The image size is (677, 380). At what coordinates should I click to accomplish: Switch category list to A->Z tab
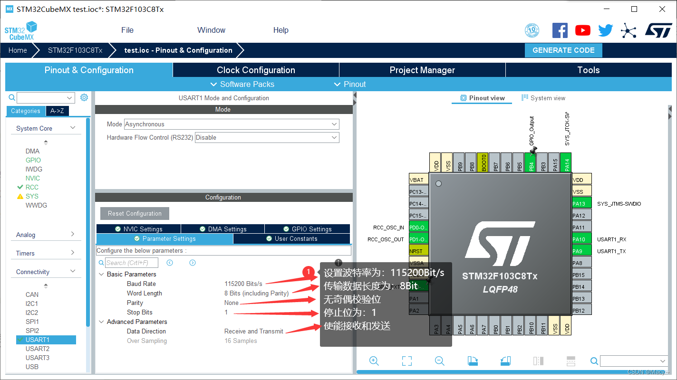pyautogui.click(x=57, y=111)
